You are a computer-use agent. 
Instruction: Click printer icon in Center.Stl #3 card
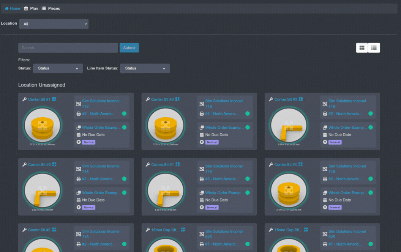(202, 114)
